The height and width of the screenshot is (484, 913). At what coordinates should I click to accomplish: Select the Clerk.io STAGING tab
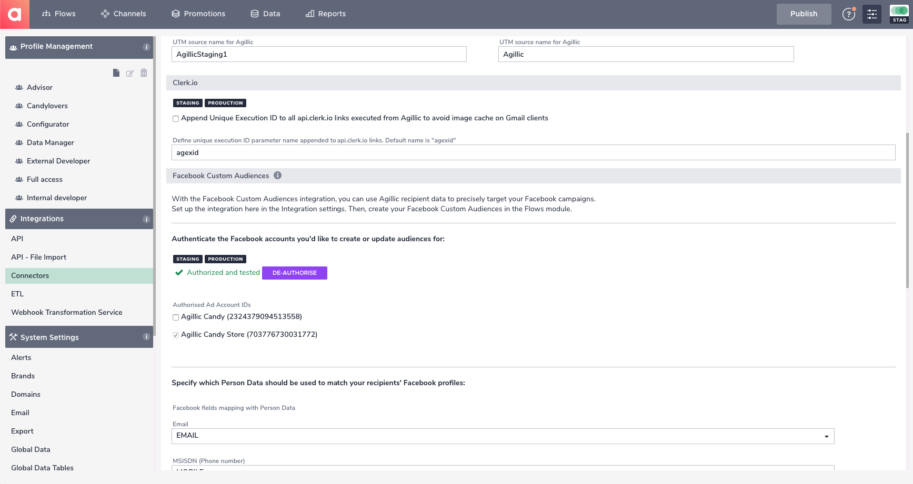(188, 103)
